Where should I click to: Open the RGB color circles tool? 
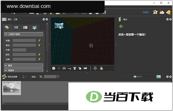(101, 68)
